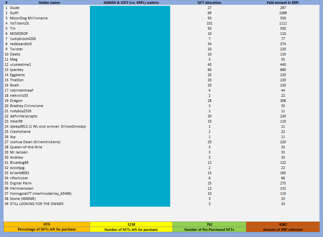Select the holder cell 'Dragon'
Image resolution: width=323 pixels, height=237 pixels.
click(x=16, y=101)
